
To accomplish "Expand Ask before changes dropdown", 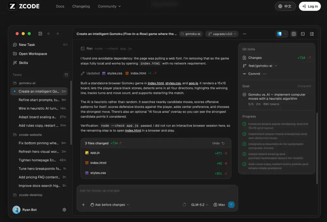I will click(x=110, y=205).
